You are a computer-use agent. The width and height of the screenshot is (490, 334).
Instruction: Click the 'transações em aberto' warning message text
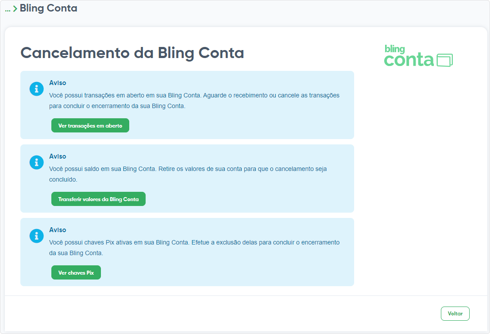(x=194, y=101)
